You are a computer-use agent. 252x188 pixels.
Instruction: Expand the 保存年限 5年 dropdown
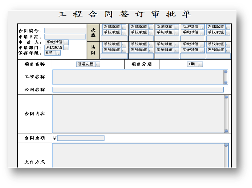[x=58, y=53]
